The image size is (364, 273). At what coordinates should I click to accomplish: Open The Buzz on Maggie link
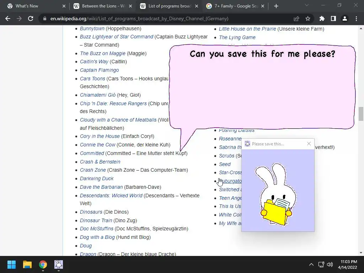click(x=103, y=53)
